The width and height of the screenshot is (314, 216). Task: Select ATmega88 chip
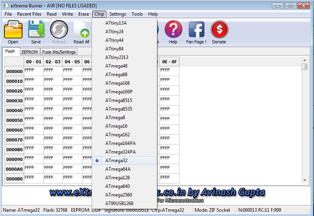pos(124,75)
